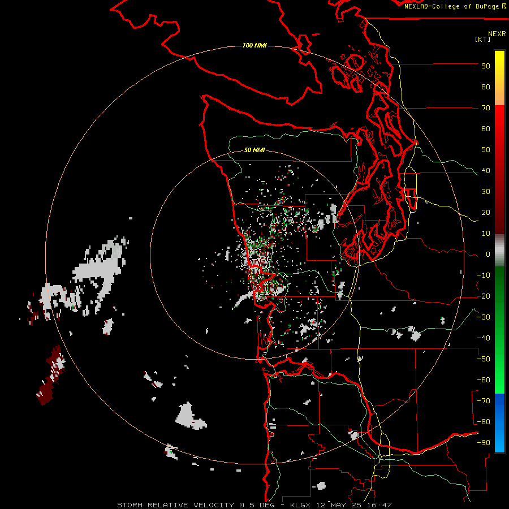
Task: Click the "100 NMI" range ring label
Action: click(x=255, y=45)
